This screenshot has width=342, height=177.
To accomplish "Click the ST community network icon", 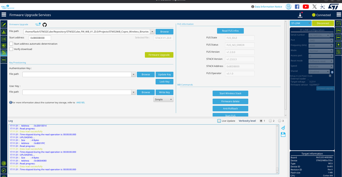I will click(x=322, y=7).
